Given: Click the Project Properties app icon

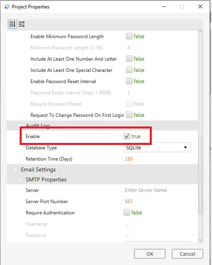Looking at the screenshot, I should pyautogui.click(x=7, y=7).
